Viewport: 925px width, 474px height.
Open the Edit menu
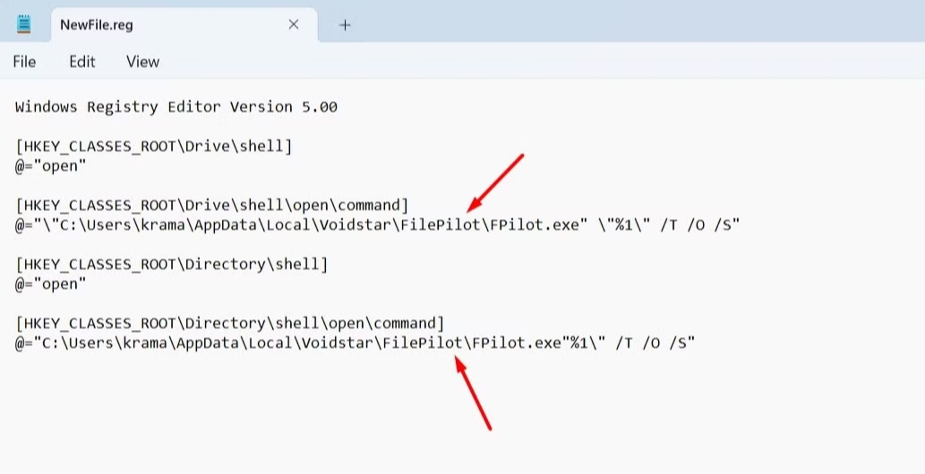pyautogui.click(x=82, y=62)
